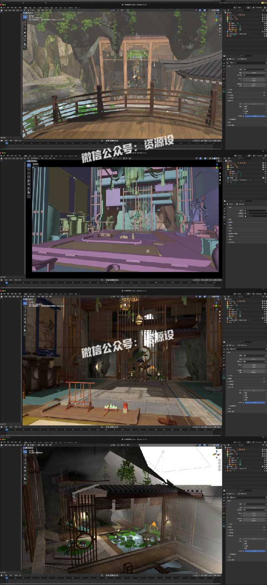Pick the Cursor tool in second Blender window
This screenshot has height=585, width=267.
tap(29, 169)
